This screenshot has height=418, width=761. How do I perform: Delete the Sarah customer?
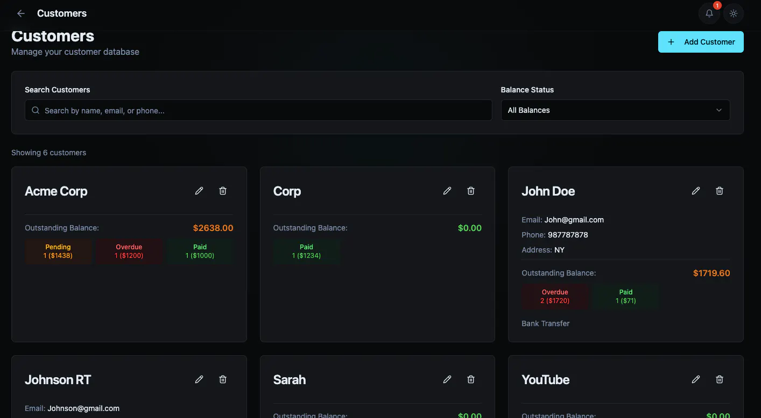471,379
